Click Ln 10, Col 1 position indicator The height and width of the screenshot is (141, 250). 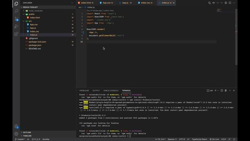tap(160, 139)
